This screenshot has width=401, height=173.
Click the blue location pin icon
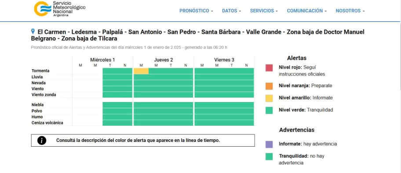(33, 32)
